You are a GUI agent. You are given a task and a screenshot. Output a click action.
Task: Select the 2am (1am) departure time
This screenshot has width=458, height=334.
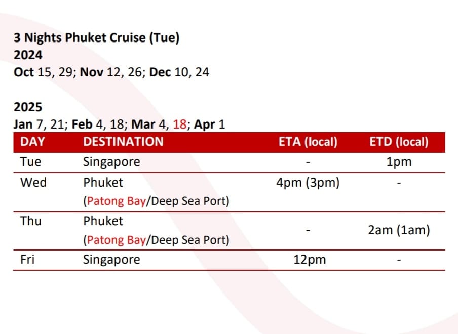click(399, 230)
